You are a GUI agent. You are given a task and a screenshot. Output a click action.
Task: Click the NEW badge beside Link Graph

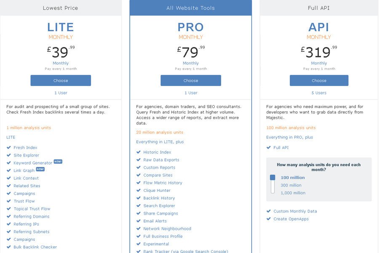[40, 169]
